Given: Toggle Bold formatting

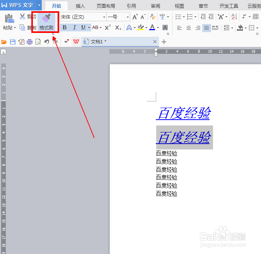Looking at the screenshot, I should pos(65,27).
